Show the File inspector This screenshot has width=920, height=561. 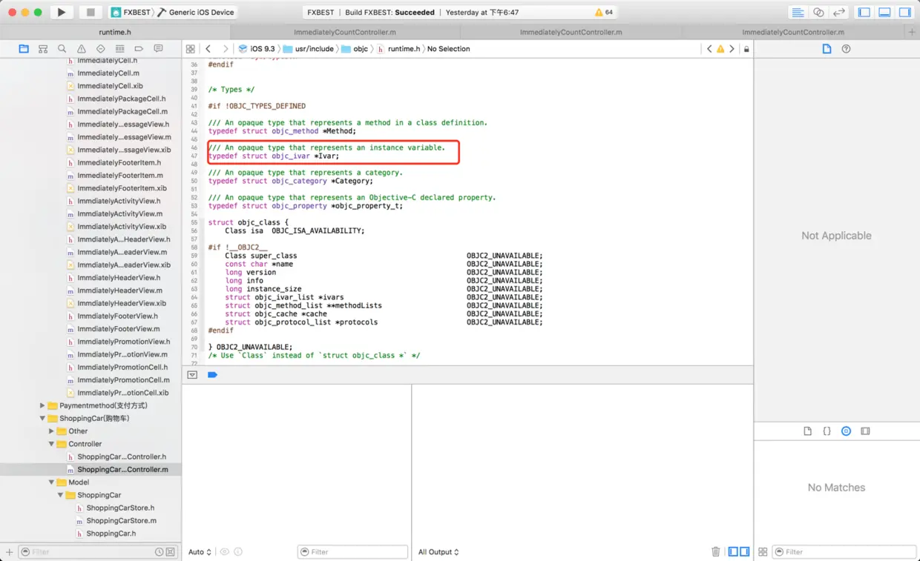tap(827, 49)
